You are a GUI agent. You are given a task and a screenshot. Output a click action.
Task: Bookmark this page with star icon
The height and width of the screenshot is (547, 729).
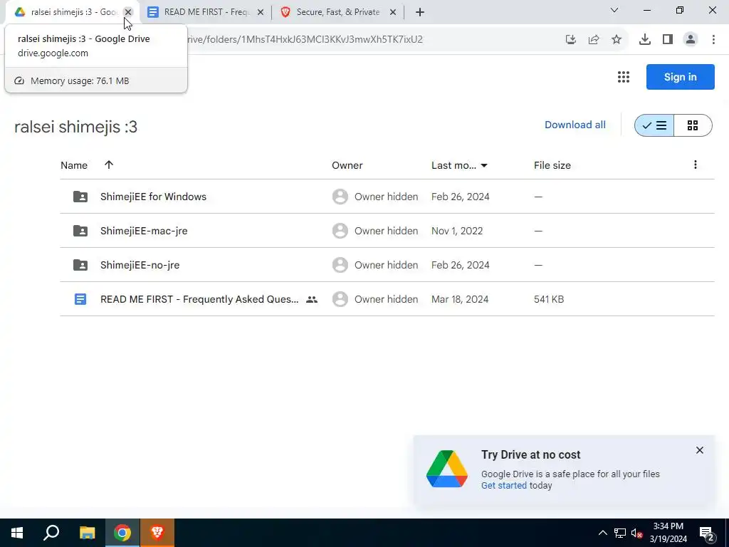pos(617,40)
